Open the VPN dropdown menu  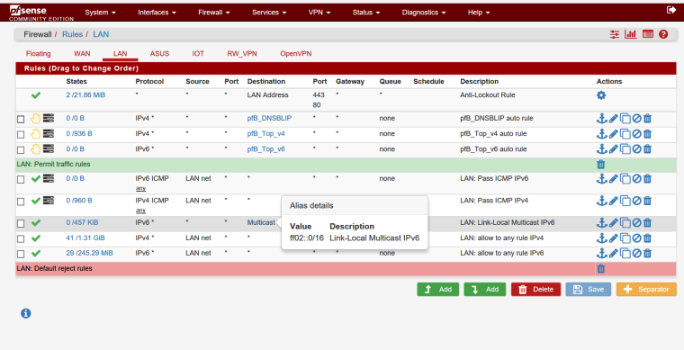(x=319, y=13)
